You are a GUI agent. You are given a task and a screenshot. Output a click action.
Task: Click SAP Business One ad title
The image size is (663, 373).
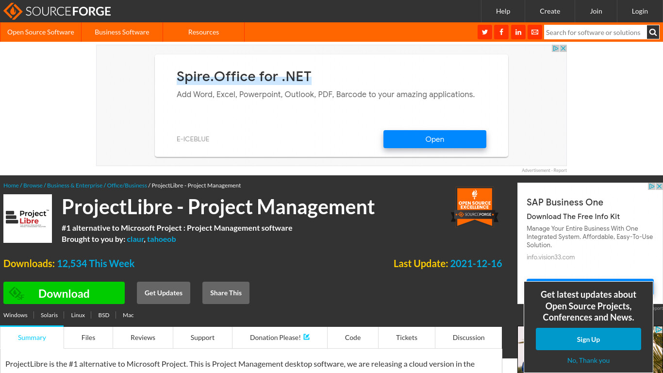565,203
